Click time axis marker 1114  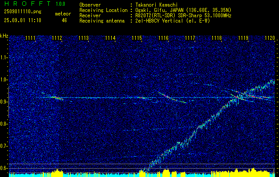110,38
